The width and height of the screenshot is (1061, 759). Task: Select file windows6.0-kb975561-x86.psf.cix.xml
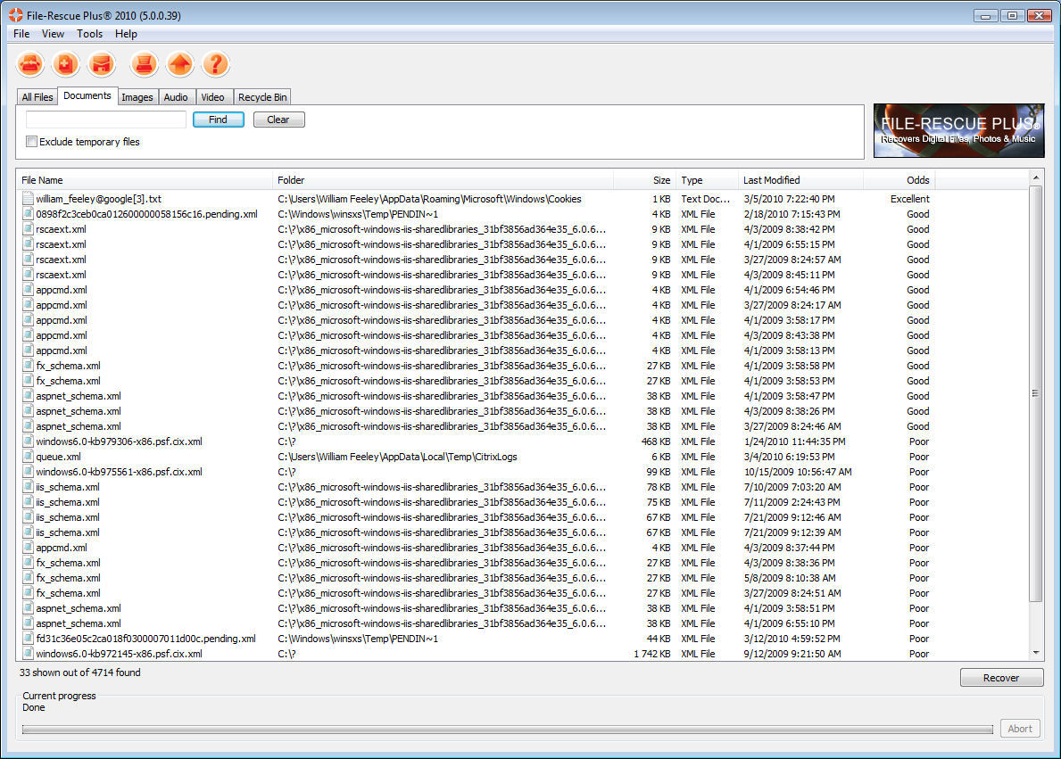tap(119, 472)
